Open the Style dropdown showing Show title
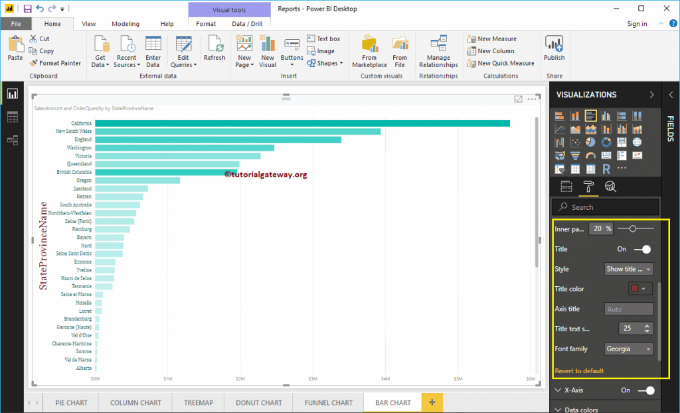Screen dimensions: 680x413 (x=628, y=269)
